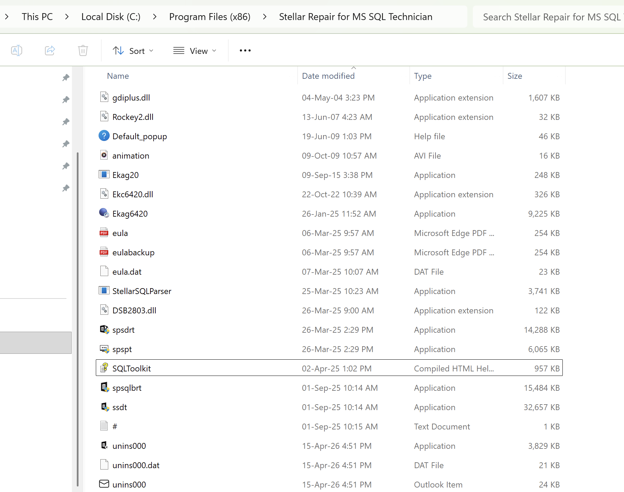Expand chevron after Program Files (x86) breadcrumb
Image resolution: width=624 pixels, height=492 pixels.
[x=265, y=17]
